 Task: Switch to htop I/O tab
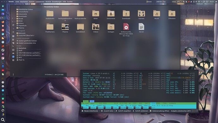coord(92,101)
